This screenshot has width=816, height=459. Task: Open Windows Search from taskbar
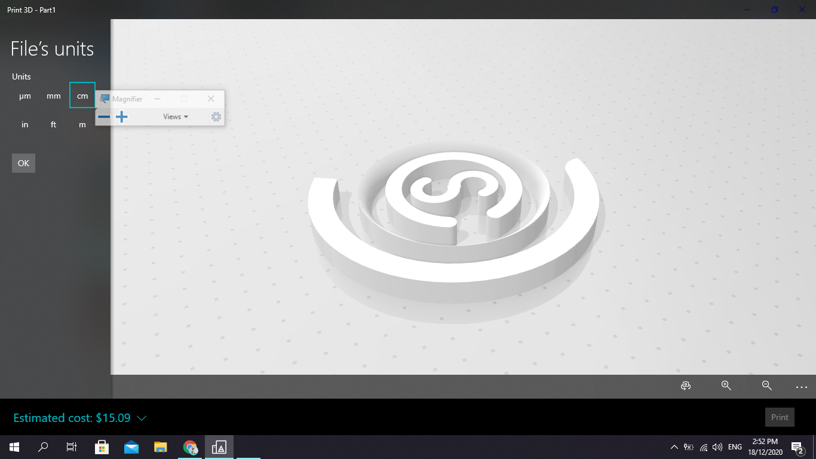[43, 447]
